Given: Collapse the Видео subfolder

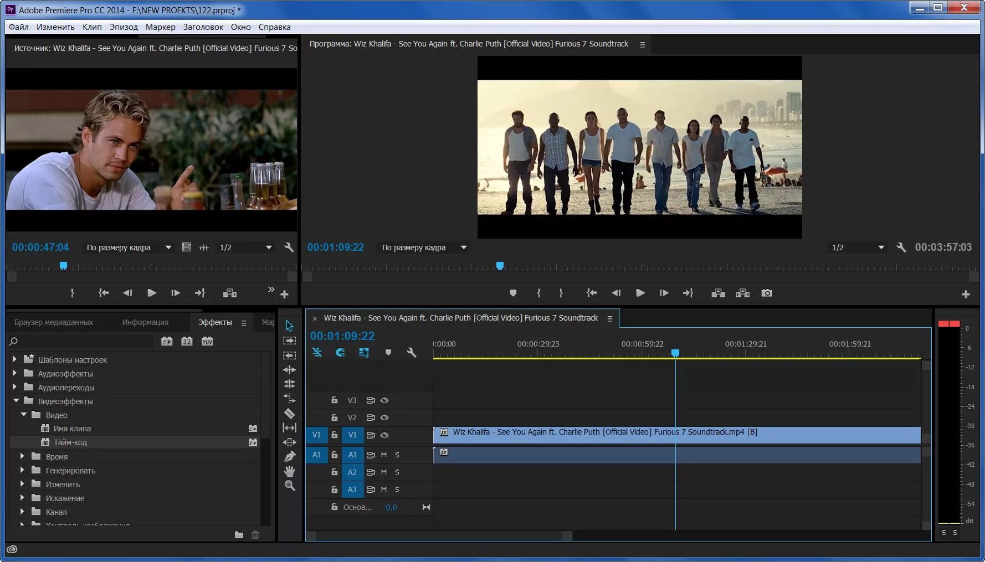Looking at the screenshot, I should pos(23,415).
